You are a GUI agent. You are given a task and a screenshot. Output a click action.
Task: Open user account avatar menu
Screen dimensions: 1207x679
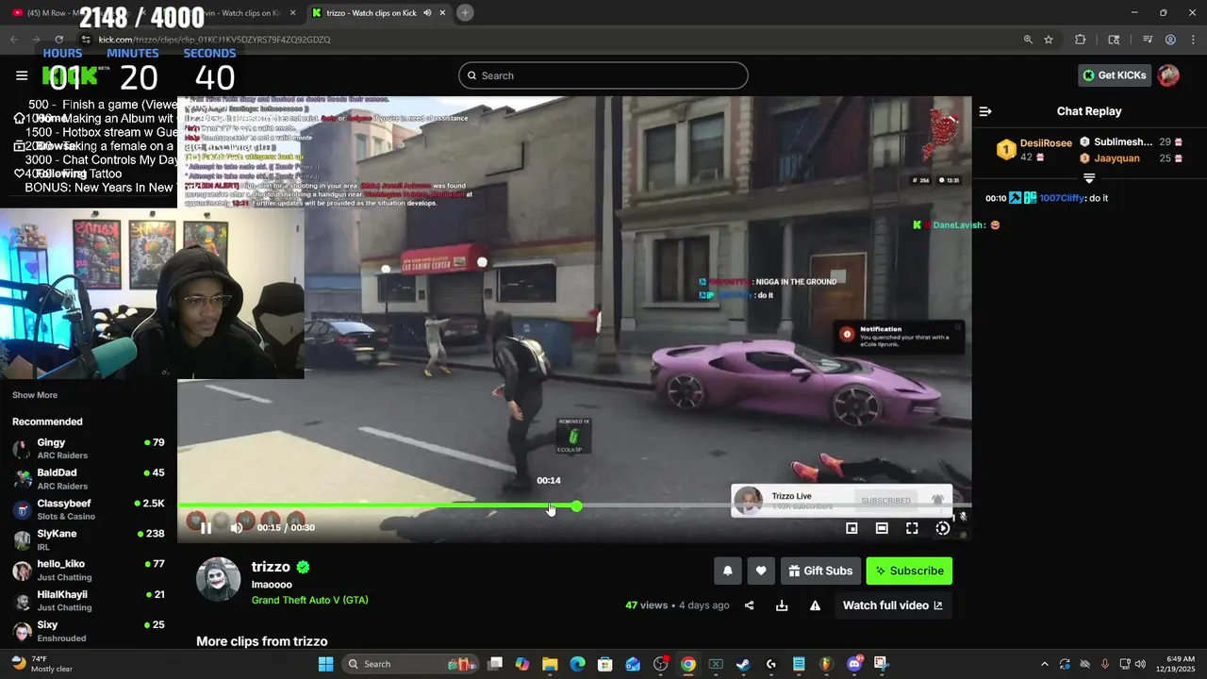[x=1168, y=75]
